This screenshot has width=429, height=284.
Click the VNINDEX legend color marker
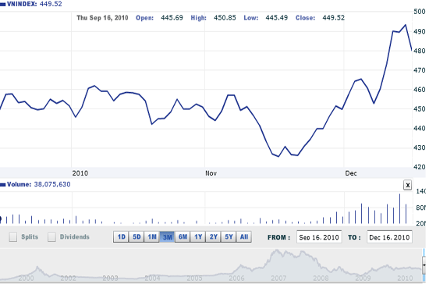click(x=3, y=5)
